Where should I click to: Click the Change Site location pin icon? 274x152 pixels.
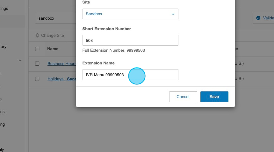(x=37, y=36)
